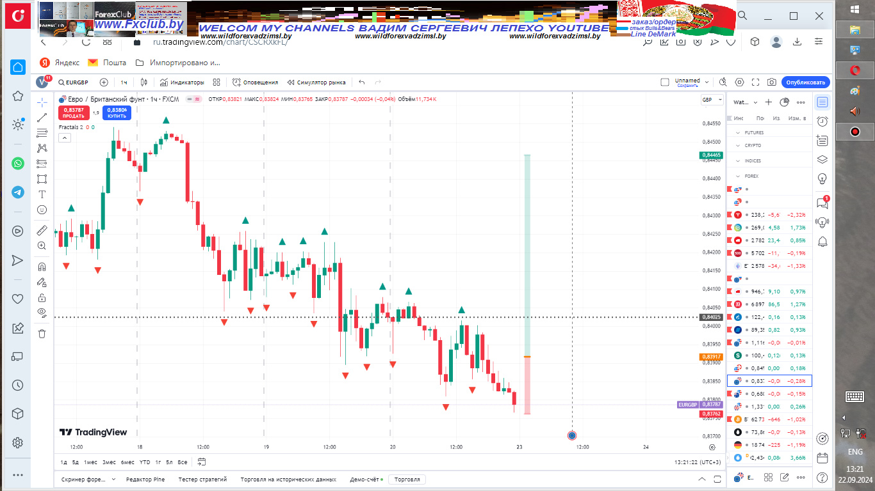Viewport: 875px width, 491px height.
Task: Toggle magnet mode for drawings
Action: coord(42,267)
